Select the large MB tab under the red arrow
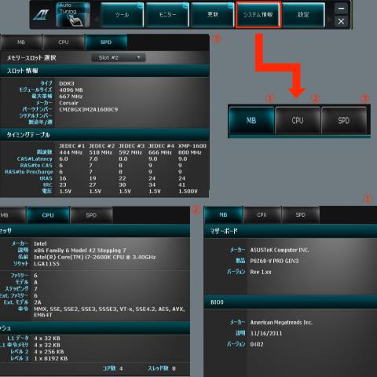 tap(251, 120)
